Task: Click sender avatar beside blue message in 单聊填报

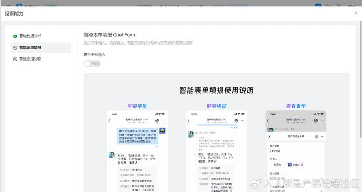Action: (162, 131)
